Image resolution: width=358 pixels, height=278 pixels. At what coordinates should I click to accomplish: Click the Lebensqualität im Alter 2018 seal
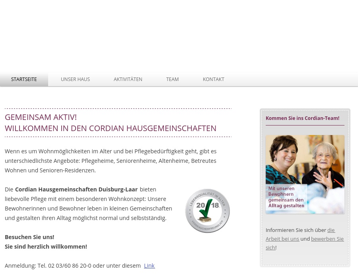click(x=207, y=210)
